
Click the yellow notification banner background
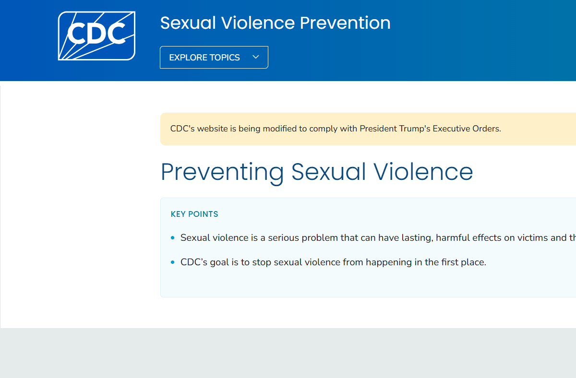[x=528, y=129]
